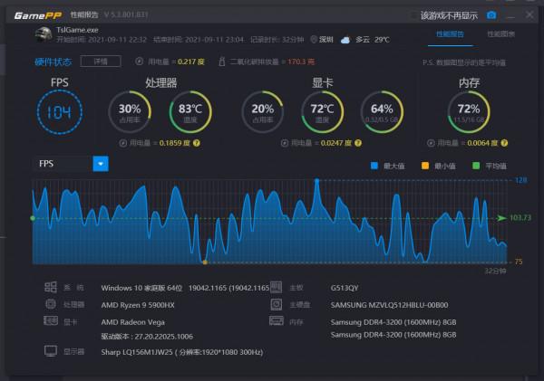Click the Sharp LQ156M1JW25 display text
The height and width of the screenshot is (381, 544).
pyautogui.click(x=182, y=352)
